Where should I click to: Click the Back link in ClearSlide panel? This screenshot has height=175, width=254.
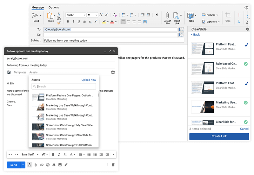point(195,35)
